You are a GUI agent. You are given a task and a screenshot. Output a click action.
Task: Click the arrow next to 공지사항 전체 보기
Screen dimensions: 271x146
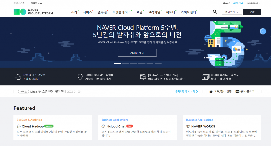pyautogui.click(x=197, y=92)
